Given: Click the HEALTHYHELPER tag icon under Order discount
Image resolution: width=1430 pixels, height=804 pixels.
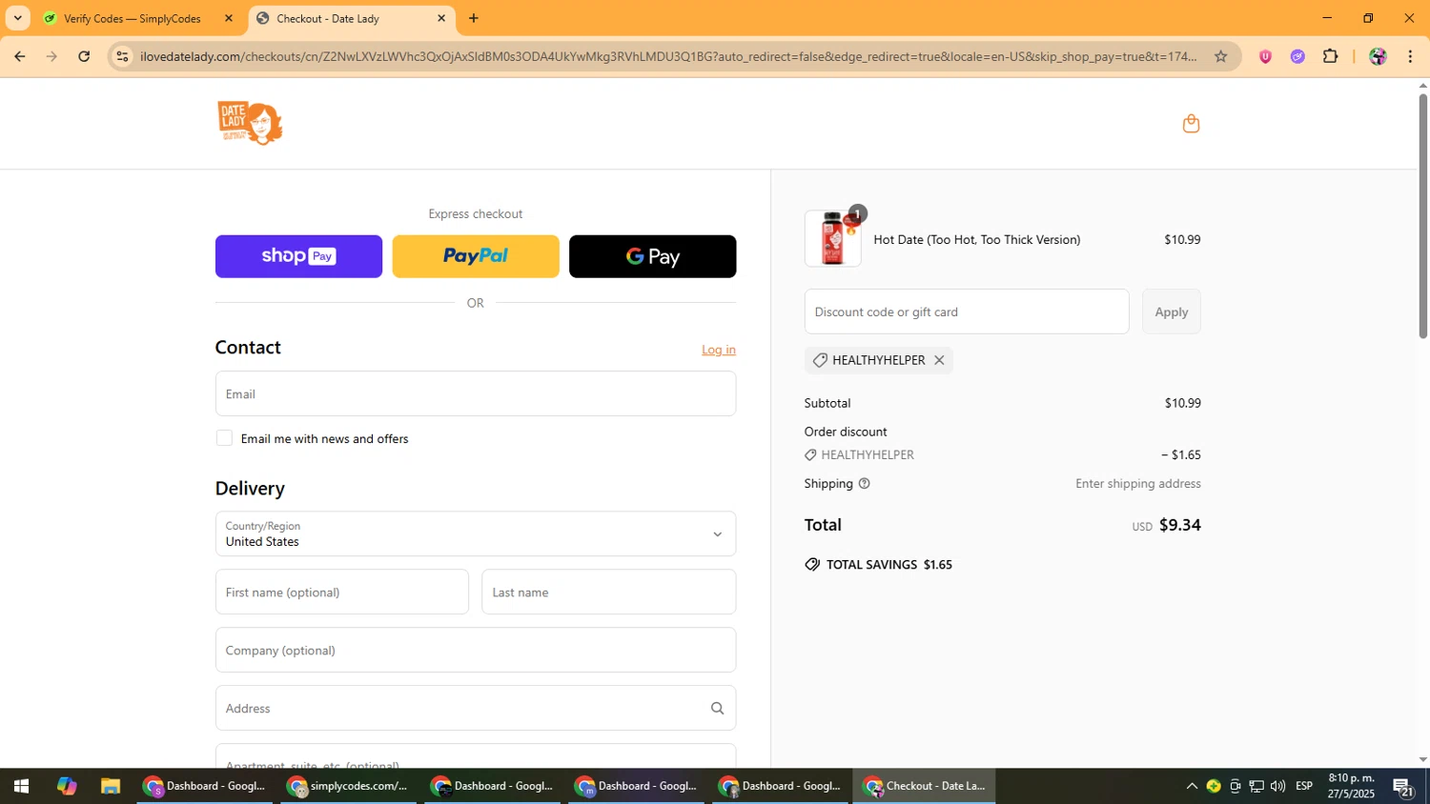Looking at the screenshot, I should 810,455.
